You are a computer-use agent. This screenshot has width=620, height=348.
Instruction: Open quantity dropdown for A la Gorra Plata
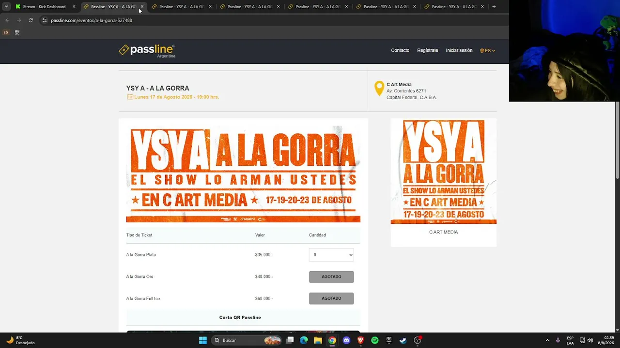(x=331, y=255)
